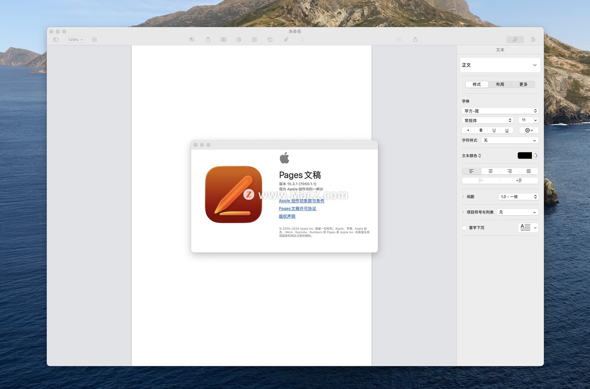This screenshot has height=389, width=590.
Task: Align text right
Action: 509,171
